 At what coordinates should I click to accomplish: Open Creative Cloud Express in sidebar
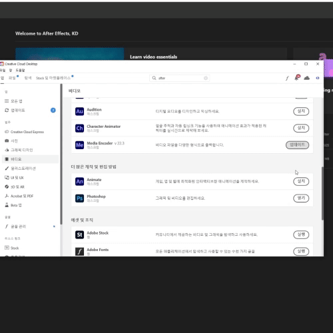[x=25, y=132]
